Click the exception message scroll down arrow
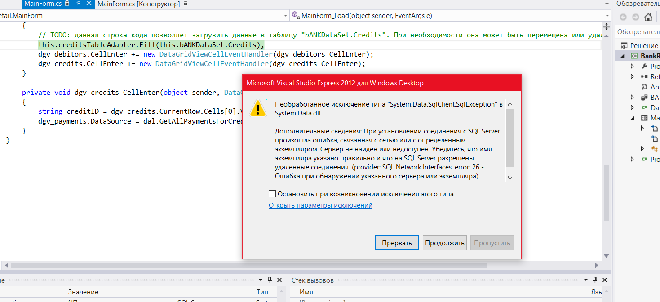660x302 pixels. pos(510,178)
